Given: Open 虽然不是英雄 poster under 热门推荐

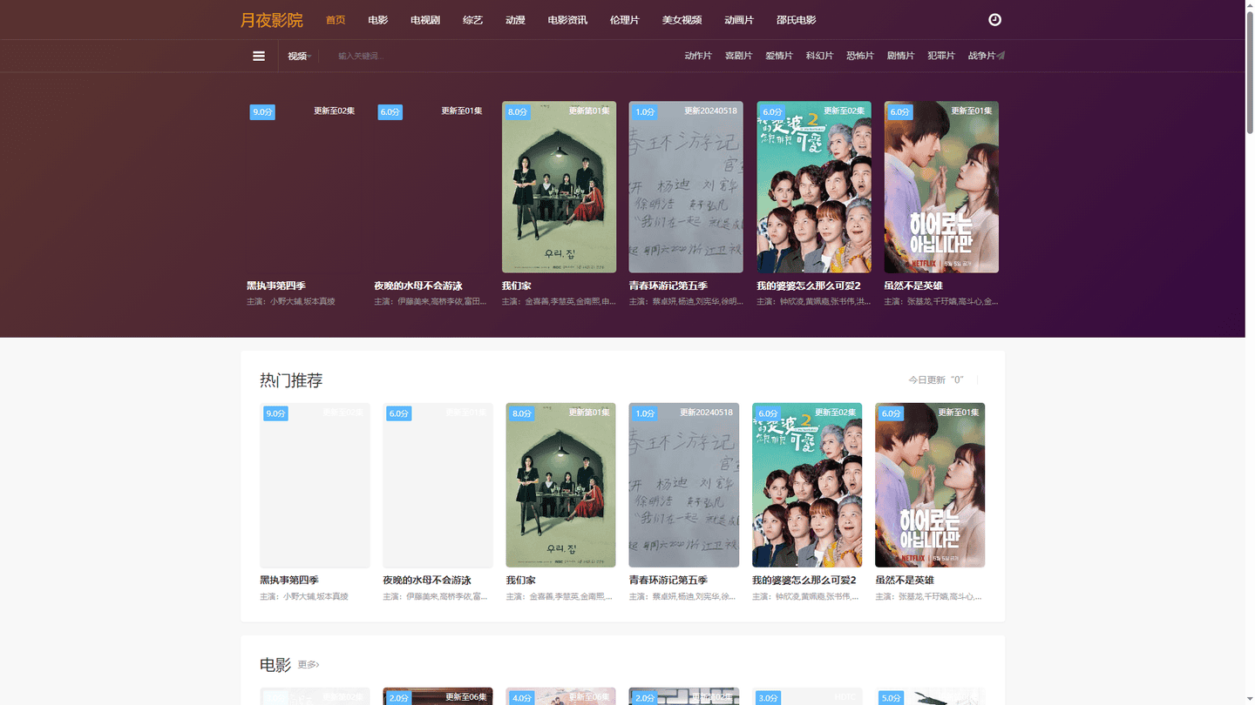Looking at the screenshot, I should point(930,485).
